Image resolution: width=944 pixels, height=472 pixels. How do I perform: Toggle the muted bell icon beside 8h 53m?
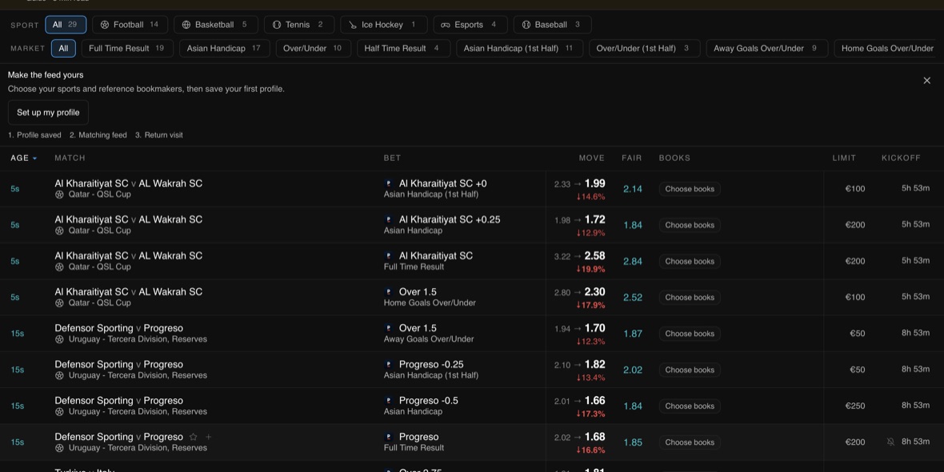coord(891,442)
